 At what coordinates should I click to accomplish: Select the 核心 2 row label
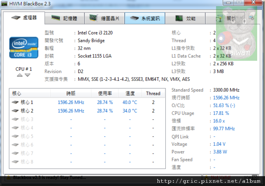pos(27,111)
